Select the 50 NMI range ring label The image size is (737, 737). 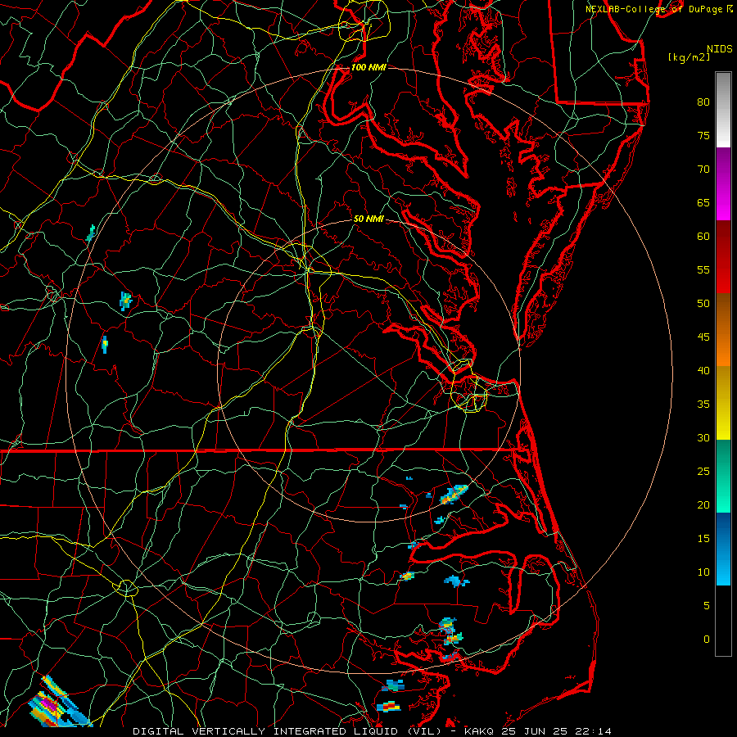pos(368,219)
